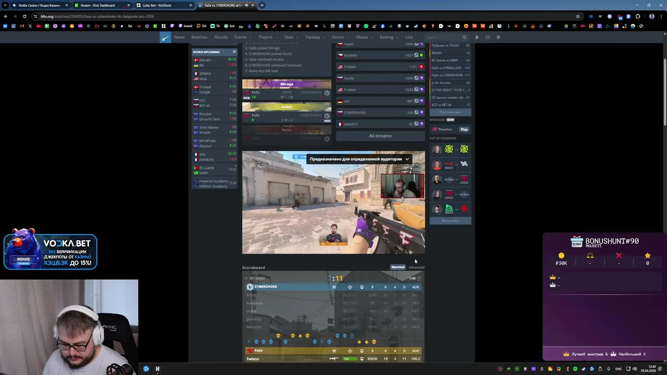Open FaZe vs EYEBALLERS forum topic

[451, 68]
